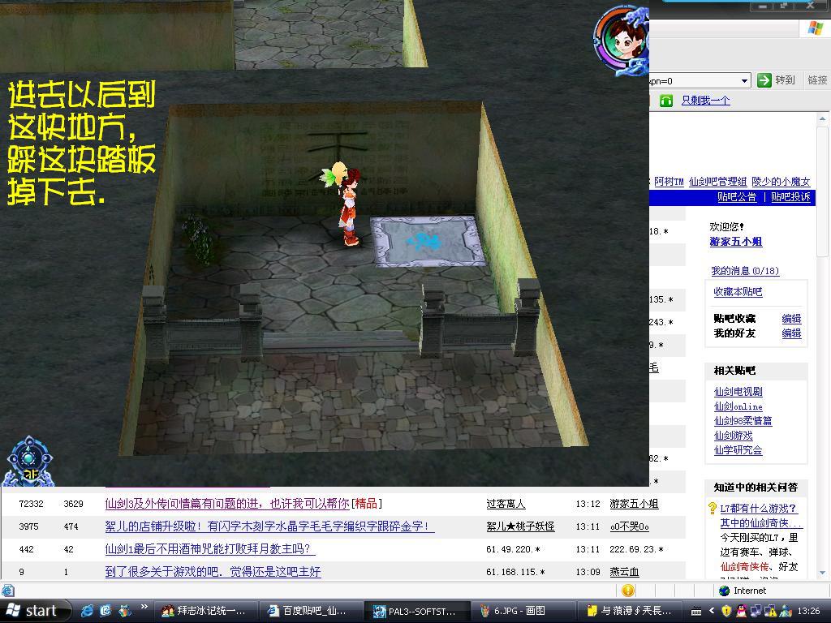Click 编辑 next to 我的好友
This screenshot has height=623, width=831.
pos(791,333)
